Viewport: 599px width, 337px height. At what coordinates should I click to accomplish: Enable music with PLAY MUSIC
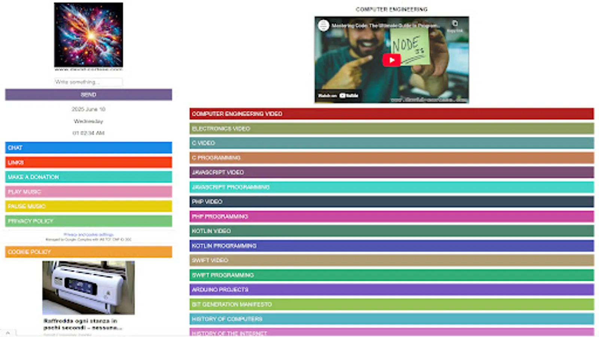click(x=88, y=191)
